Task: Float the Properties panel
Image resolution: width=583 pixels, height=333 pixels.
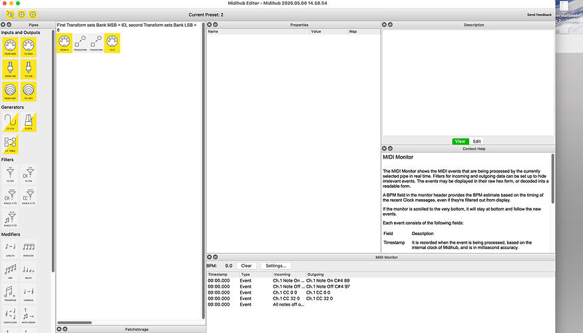Action: coord(215,25)
